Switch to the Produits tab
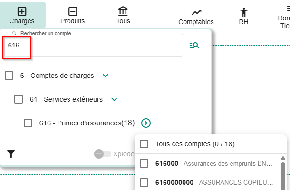Viewport: 290px width, 190px height. pyautogui.click(x=73, y=20)
